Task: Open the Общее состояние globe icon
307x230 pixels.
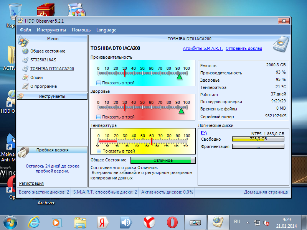Action: tap(25, 51)
